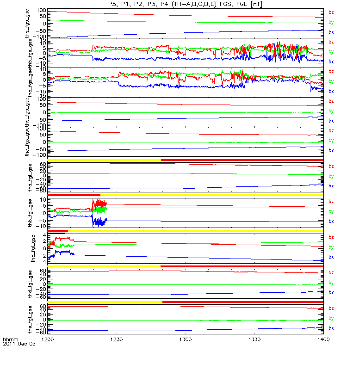Click the plot title text at top

tap(185, 4)
